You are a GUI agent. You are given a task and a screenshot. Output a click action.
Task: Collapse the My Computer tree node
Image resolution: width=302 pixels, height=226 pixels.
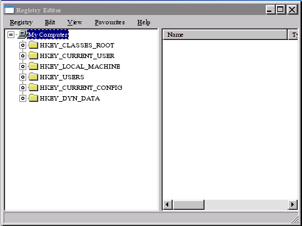pyautogui.click(x=11, y=35)
